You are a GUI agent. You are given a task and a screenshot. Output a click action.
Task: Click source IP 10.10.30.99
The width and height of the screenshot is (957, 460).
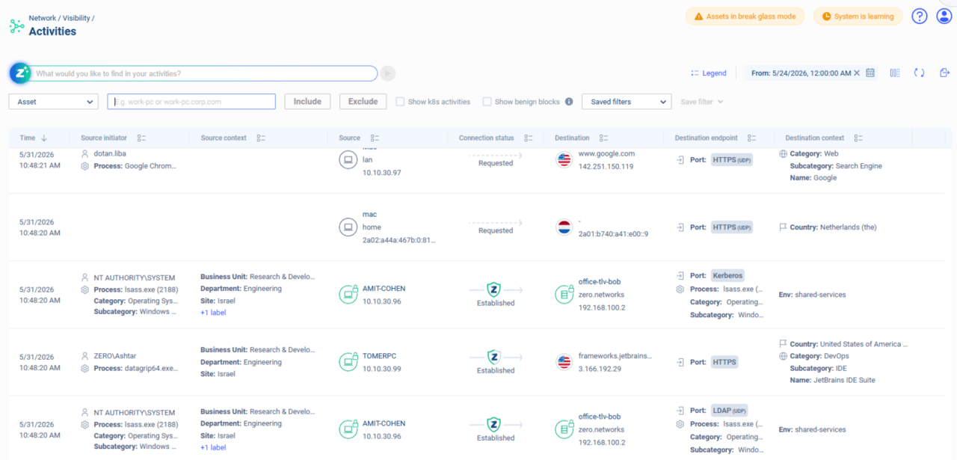coord(382,369)
